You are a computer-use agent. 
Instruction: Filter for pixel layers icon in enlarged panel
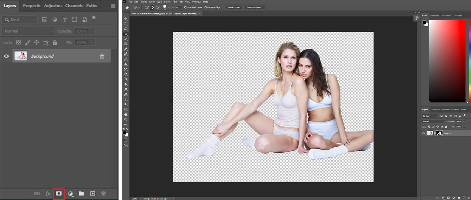click(x=45, y=20)
